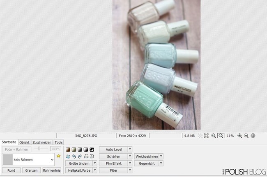This screenshot has width=267, height=177.
Task: Expand the Größe ändern arrow menu
Action: (95, 163)
